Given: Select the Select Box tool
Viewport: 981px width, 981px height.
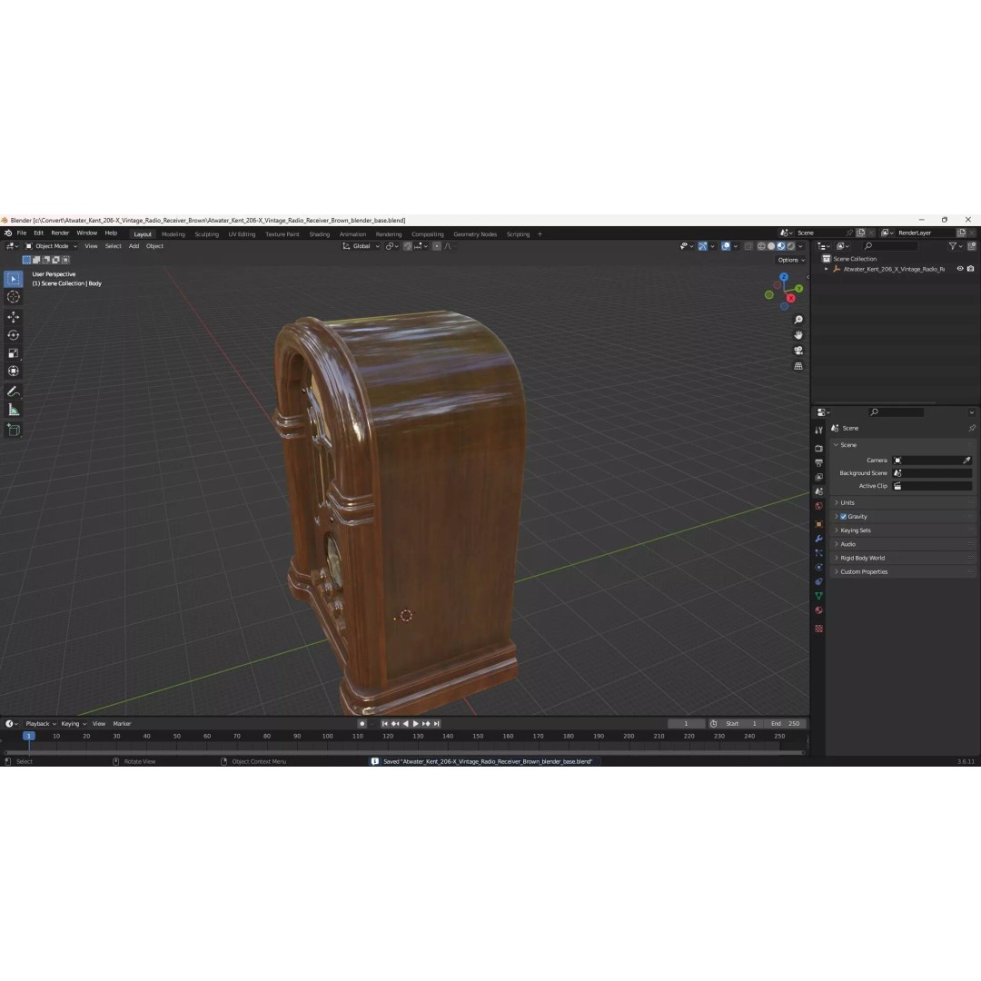Looking at the screenshot, I should coord(13,279).
